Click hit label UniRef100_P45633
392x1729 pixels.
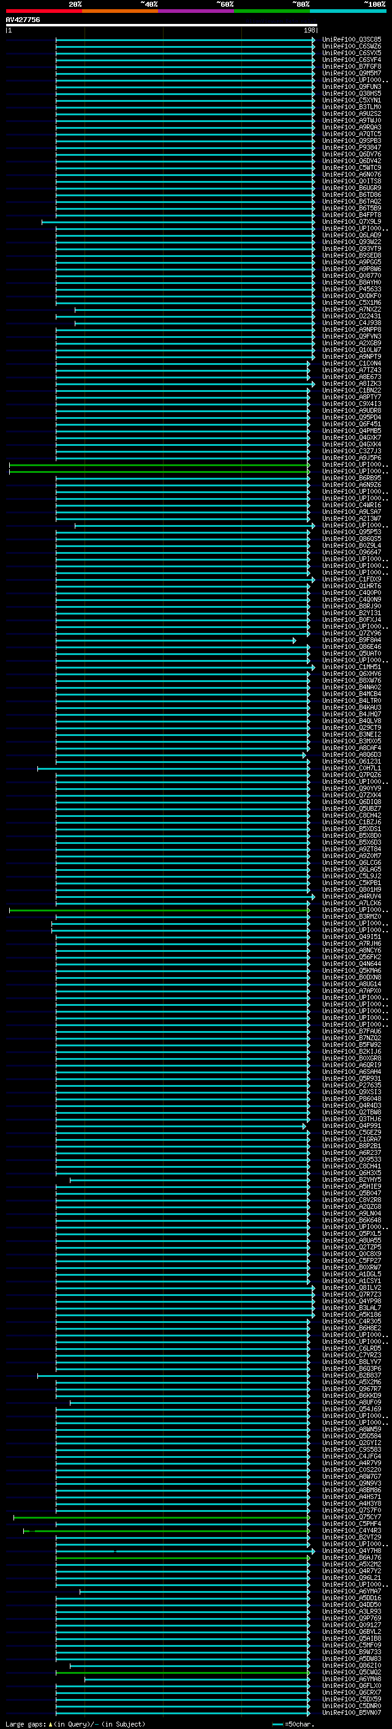click(x=352, y=289)
